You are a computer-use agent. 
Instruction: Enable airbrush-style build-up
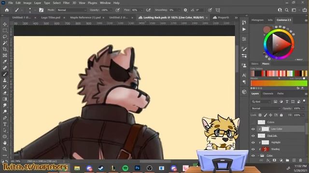[x=148, y=10]
